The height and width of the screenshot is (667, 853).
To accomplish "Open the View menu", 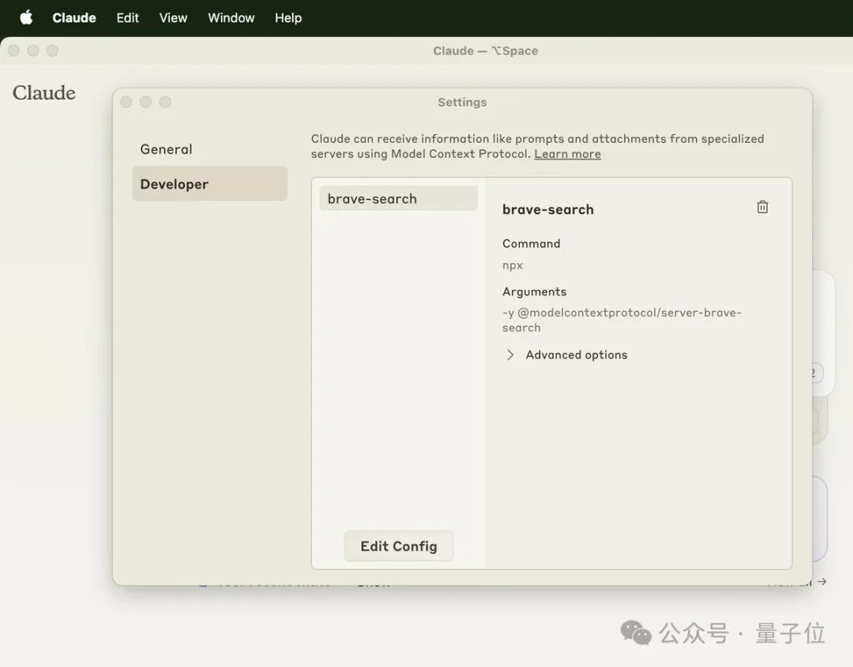I will [x=173, y=17].
